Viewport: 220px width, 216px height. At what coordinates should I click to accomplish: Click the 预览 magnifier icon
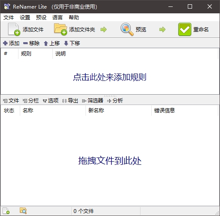pyautogui.click(x=127, y=29)
